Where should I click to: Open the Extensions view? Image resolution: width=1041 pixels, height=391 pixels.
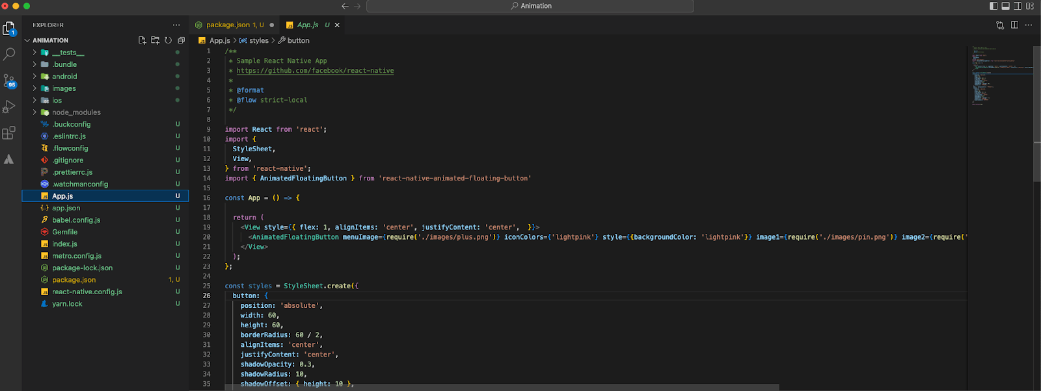point(9,133)
